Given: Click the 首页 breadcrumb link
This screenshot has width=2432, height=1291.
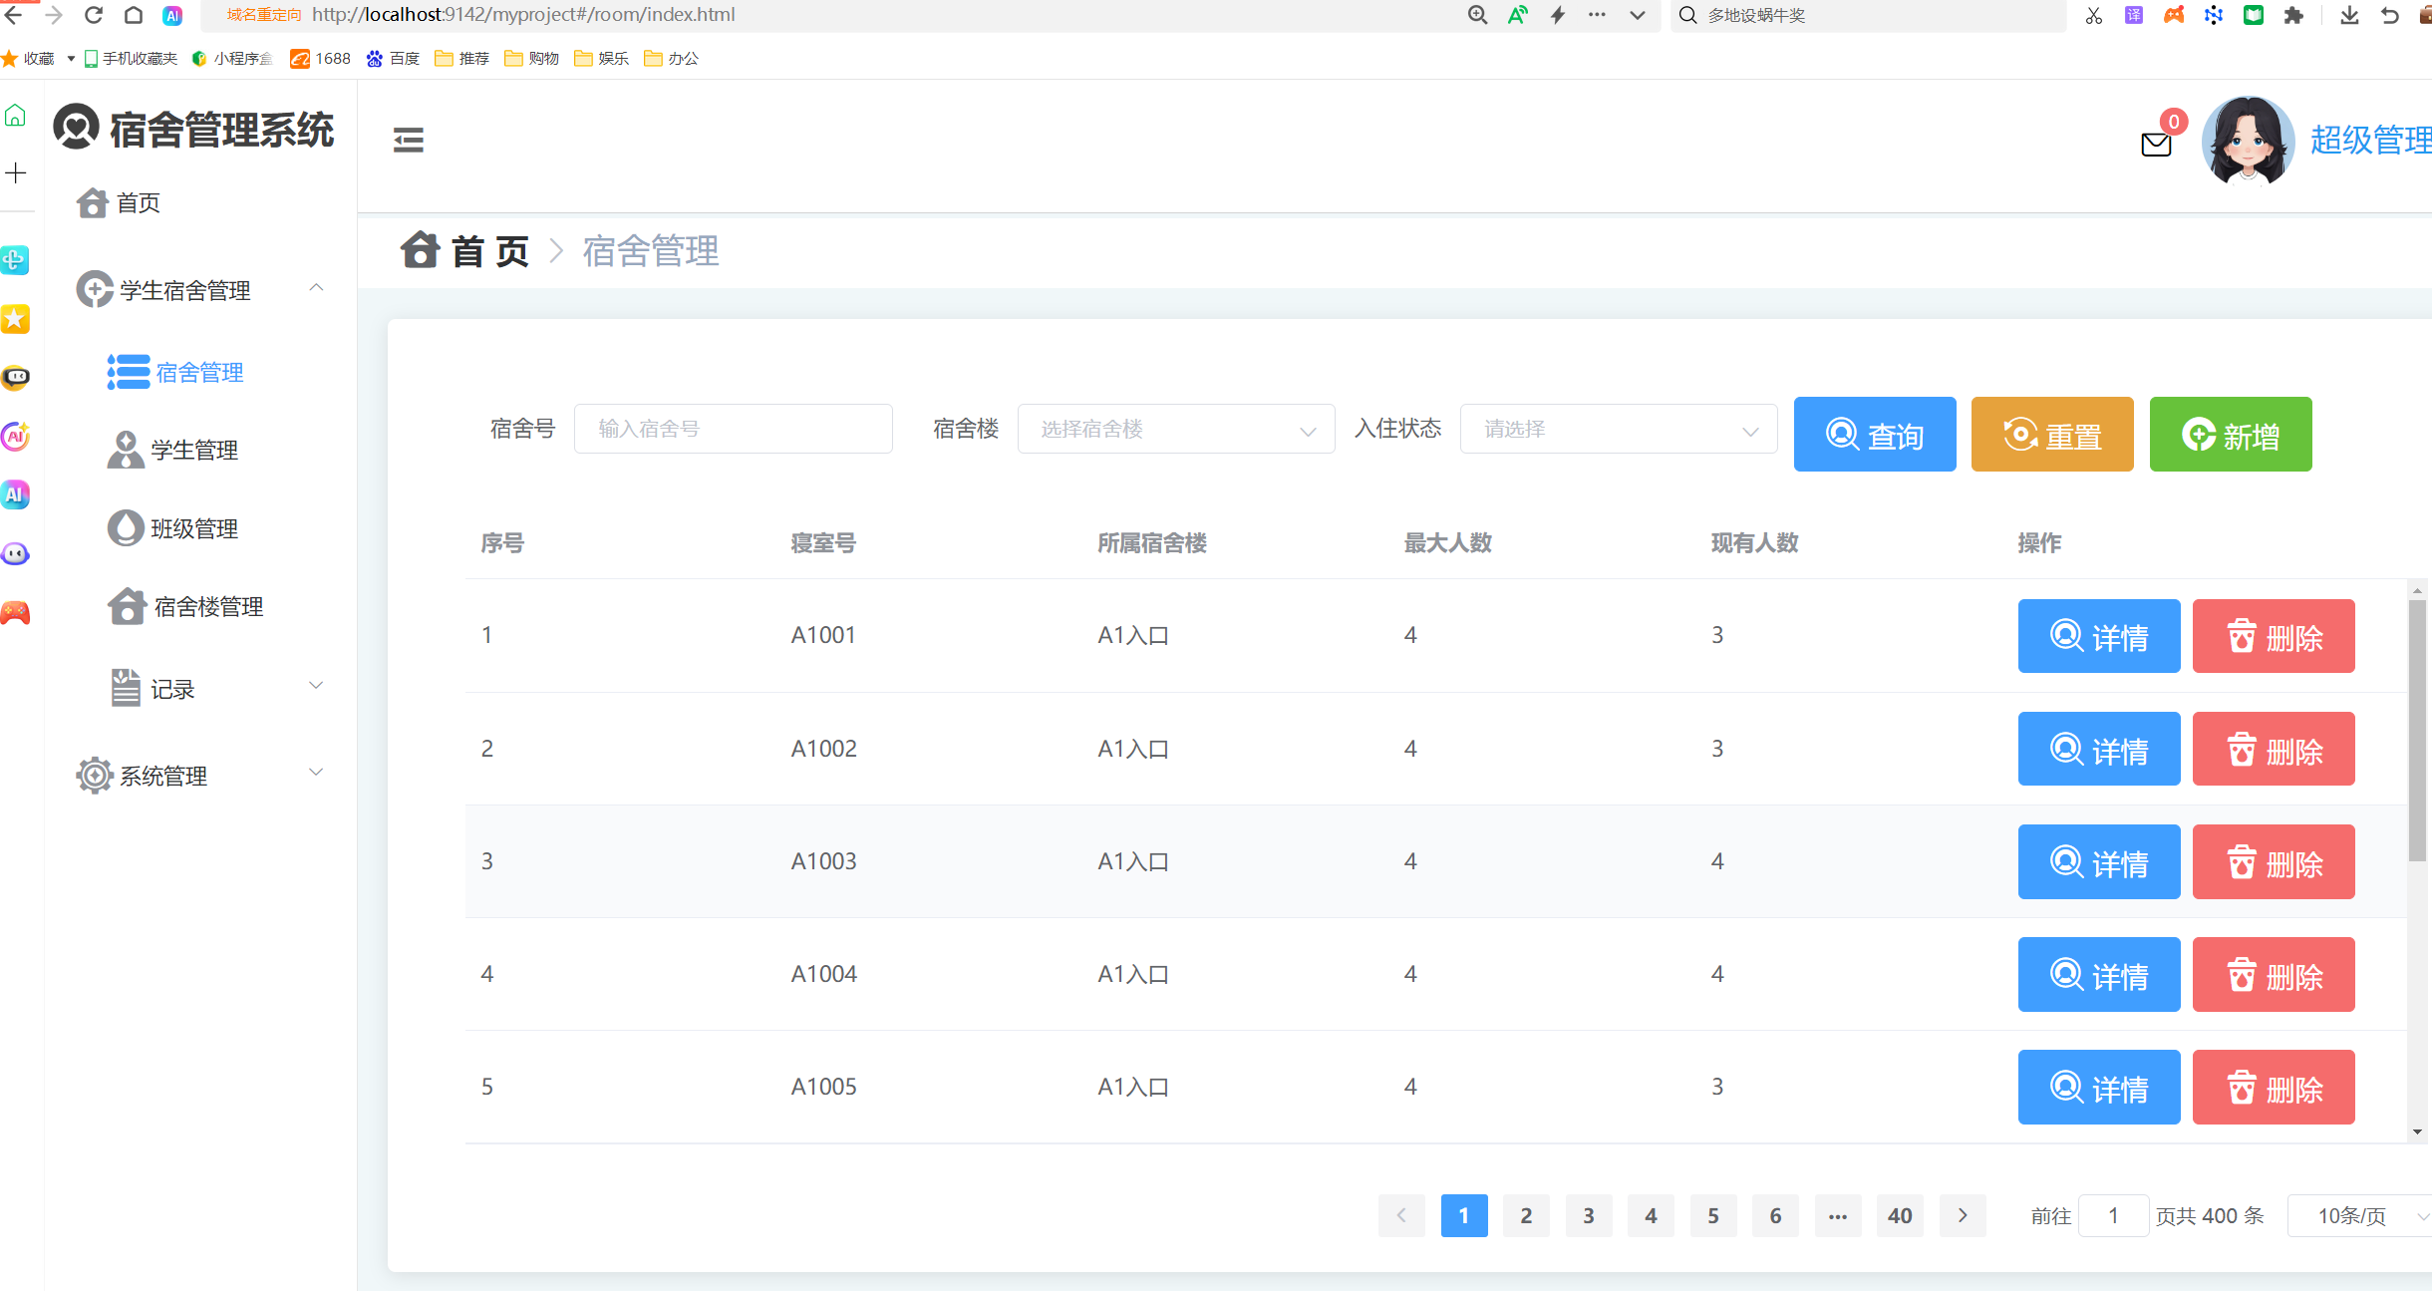Looking at the screenshot, I should pyautogui.click(x=466, y=251).
